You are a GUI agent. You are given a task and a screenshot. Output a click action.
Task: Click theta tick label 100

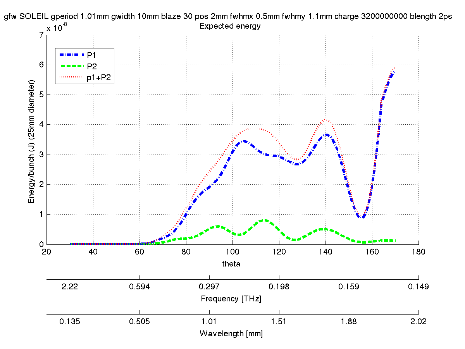(232, 252)
